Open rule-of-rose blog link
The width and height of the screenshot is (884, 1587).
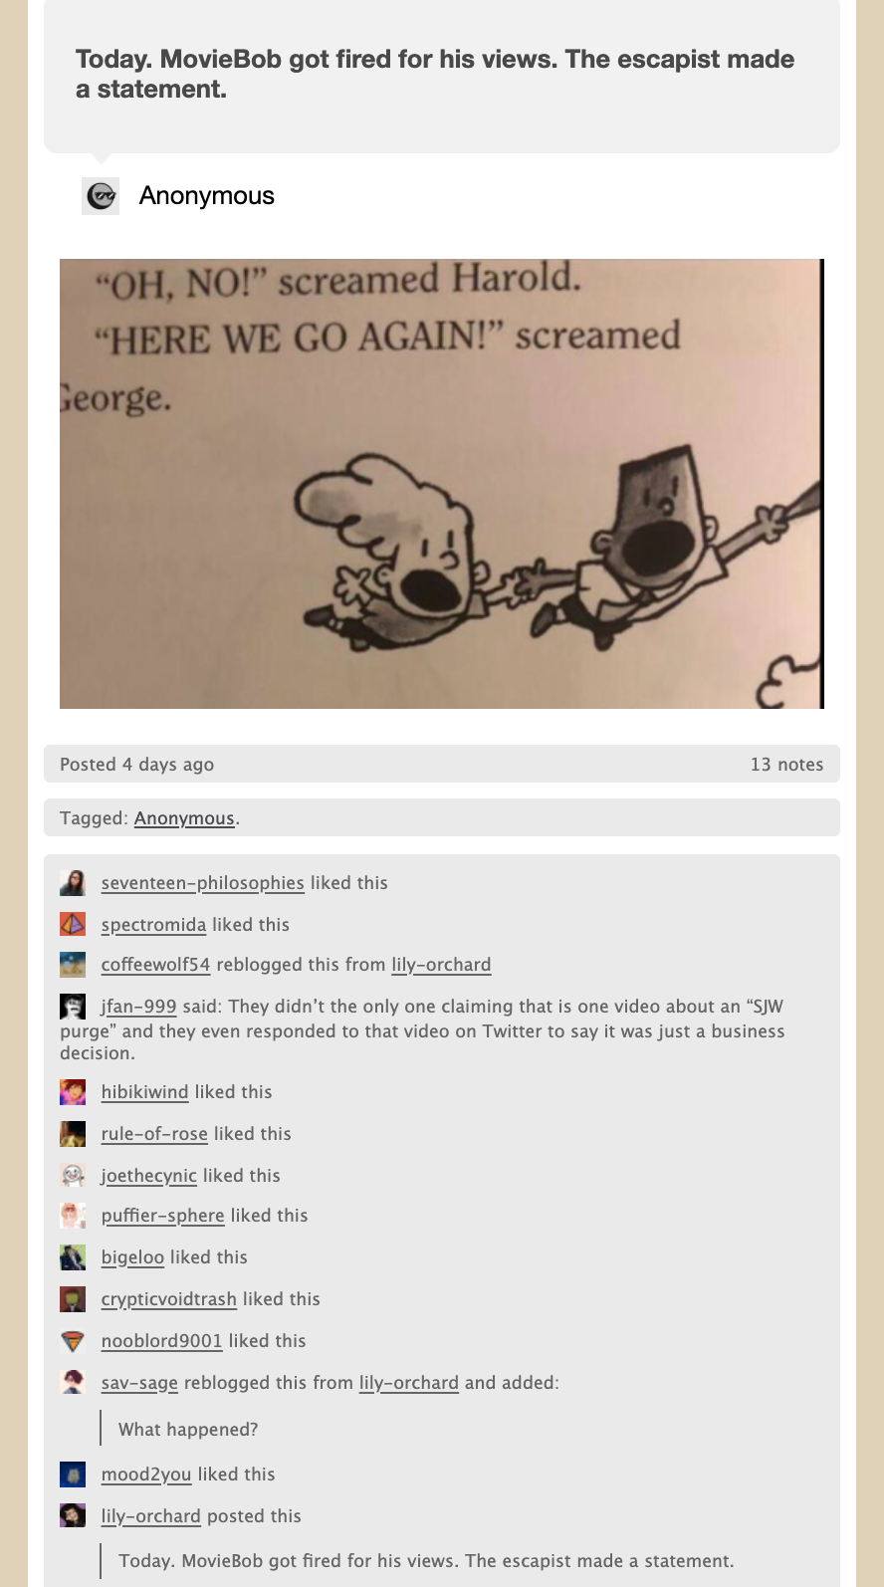point(154,1134)
